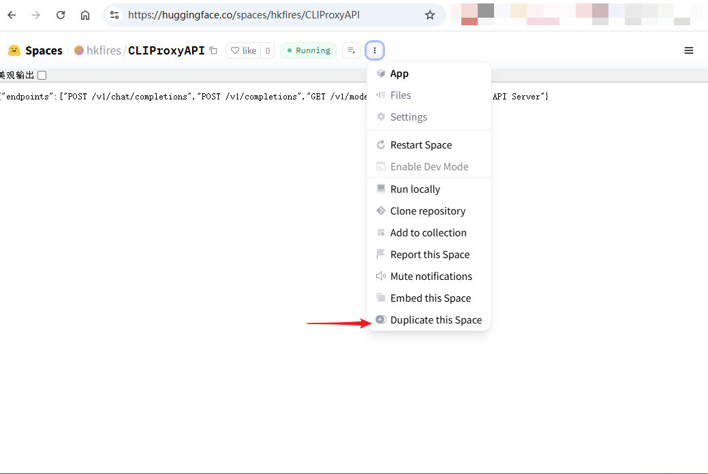708x474 pixels.
Task: Bookmark this page with star icon
Action: click(430, 15)
